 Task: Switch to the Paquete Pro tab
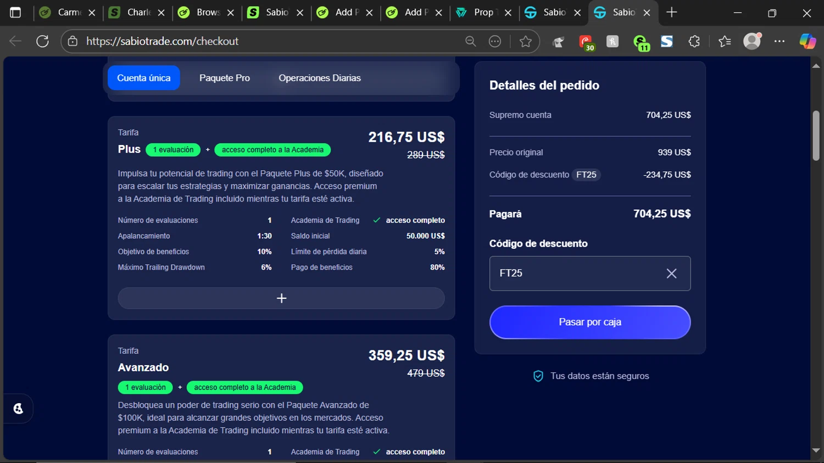click(225, 78)
